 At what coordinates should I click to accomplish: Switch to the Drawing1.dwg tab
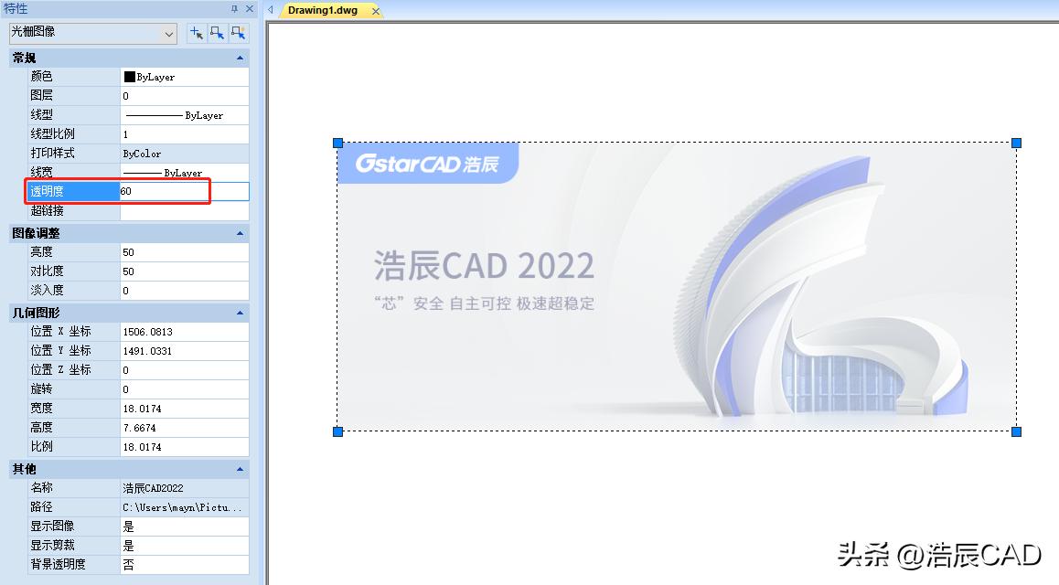[x=325, y=10]
